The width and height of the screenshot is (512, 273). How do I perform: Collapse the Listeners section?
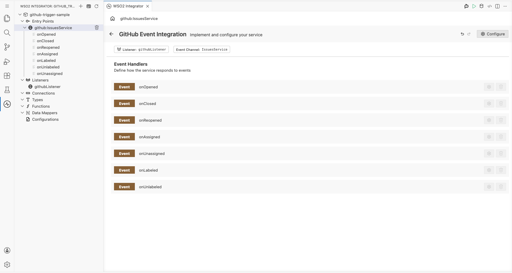[x=22, y=80]
